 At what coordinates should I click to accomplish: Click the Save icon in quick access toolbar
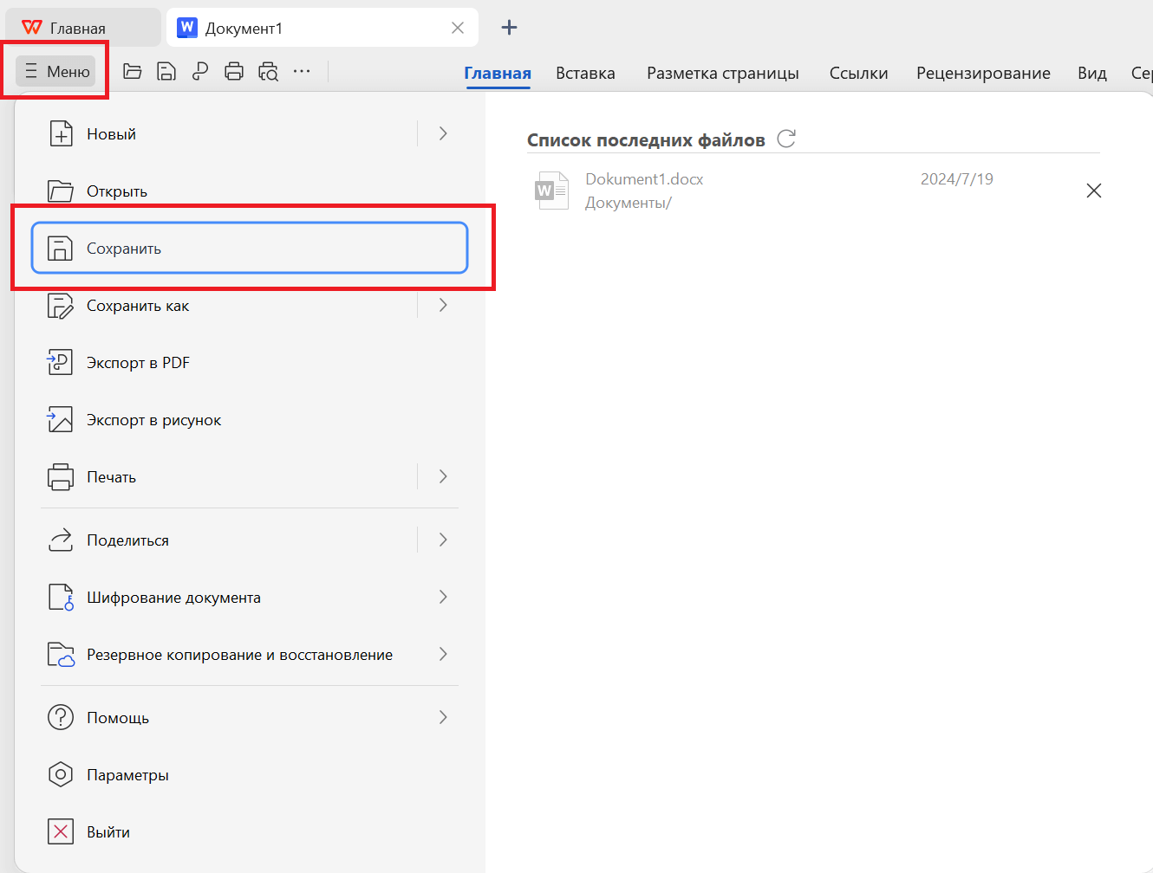166,72
